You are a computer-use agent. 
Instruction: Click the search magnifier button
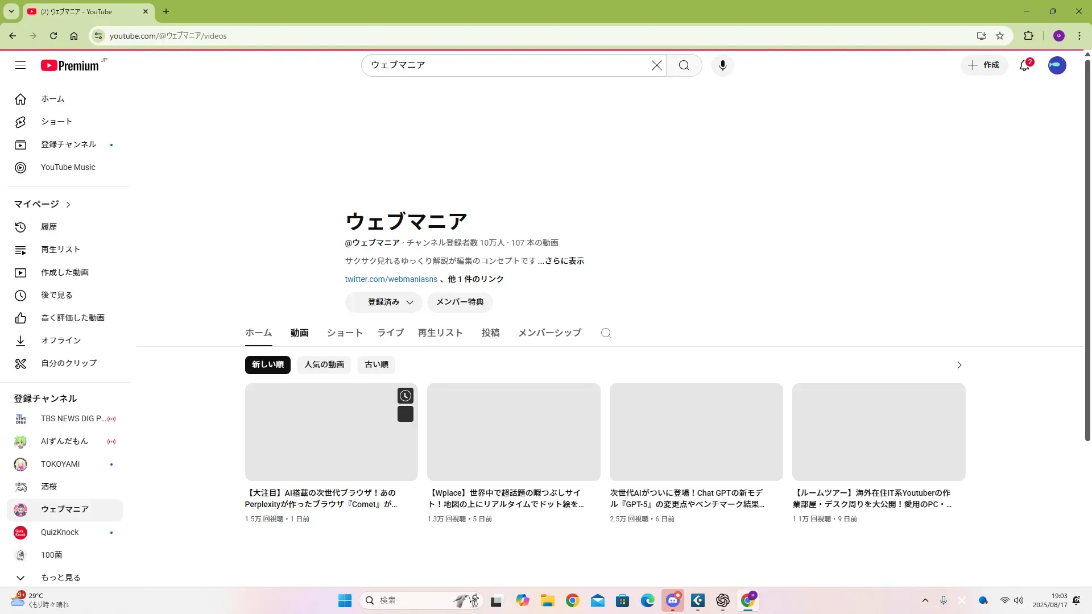tap(684, 65)
